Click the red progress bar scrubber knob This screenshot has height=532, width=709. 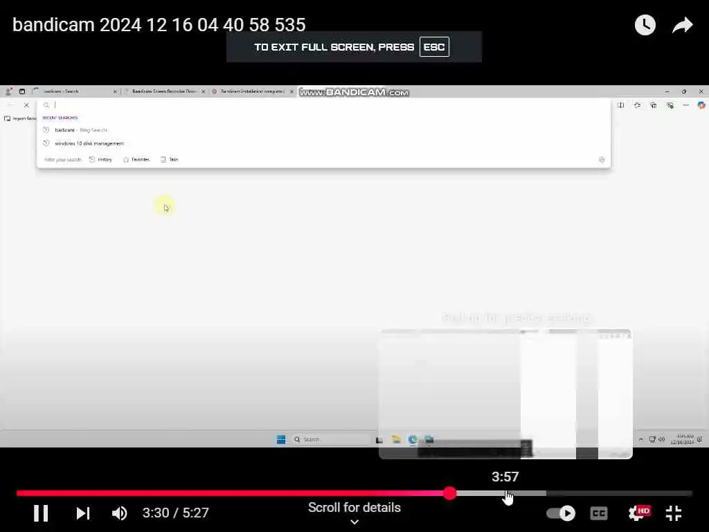click(449, 493)
